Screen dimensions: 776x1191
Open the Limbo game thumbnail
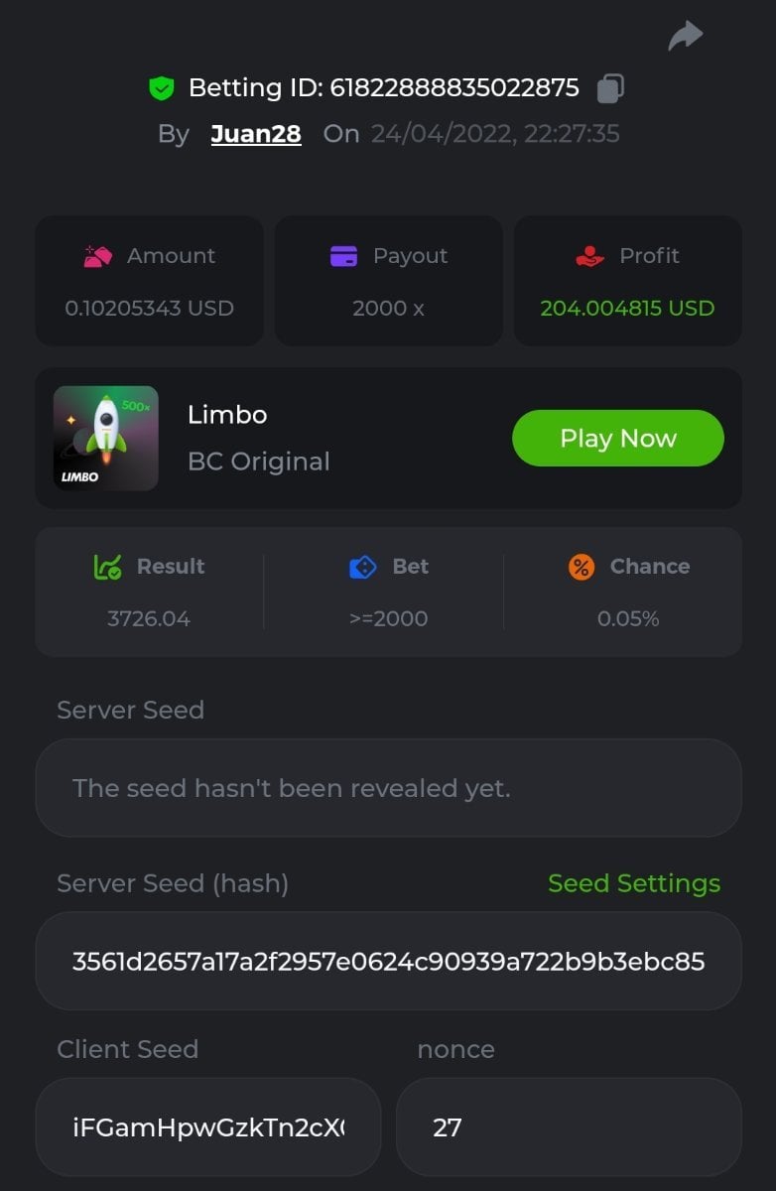tap(106, 438)
